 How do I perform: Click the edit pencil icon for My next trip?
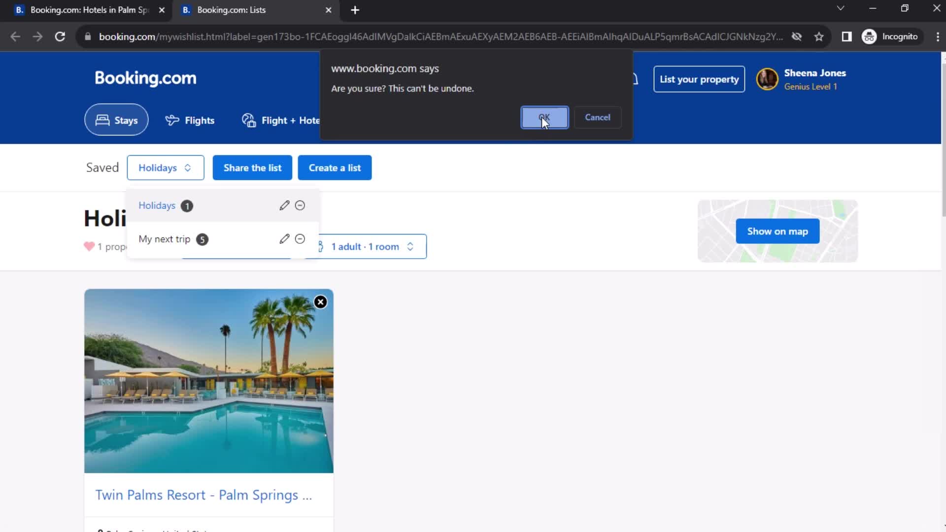pos(283,239)
